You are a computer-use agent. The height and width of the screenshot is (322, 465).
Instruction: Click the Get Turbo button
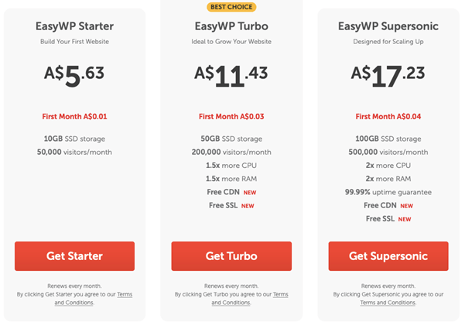(x=231, y=255)
